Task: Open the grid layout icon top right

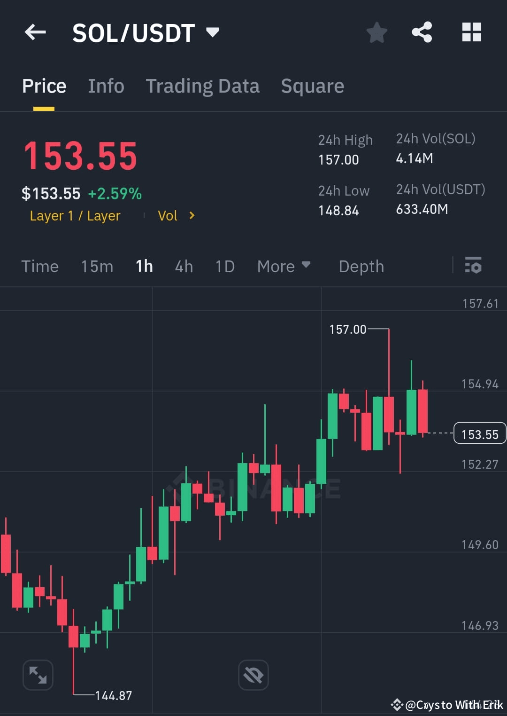Action: (x=471, y=32)
